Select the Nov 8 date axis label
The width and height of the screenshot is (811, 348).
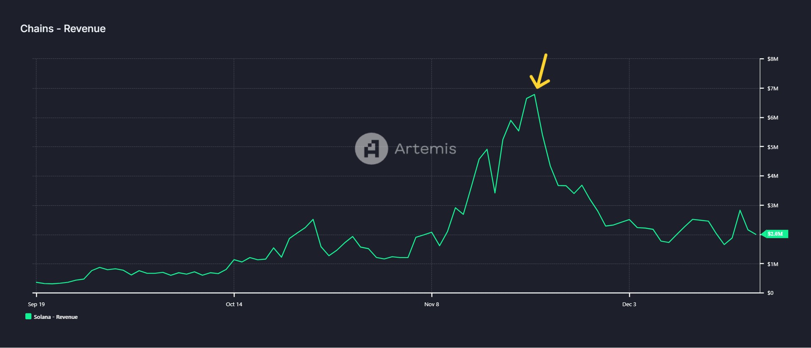click(x=431, y=304)
